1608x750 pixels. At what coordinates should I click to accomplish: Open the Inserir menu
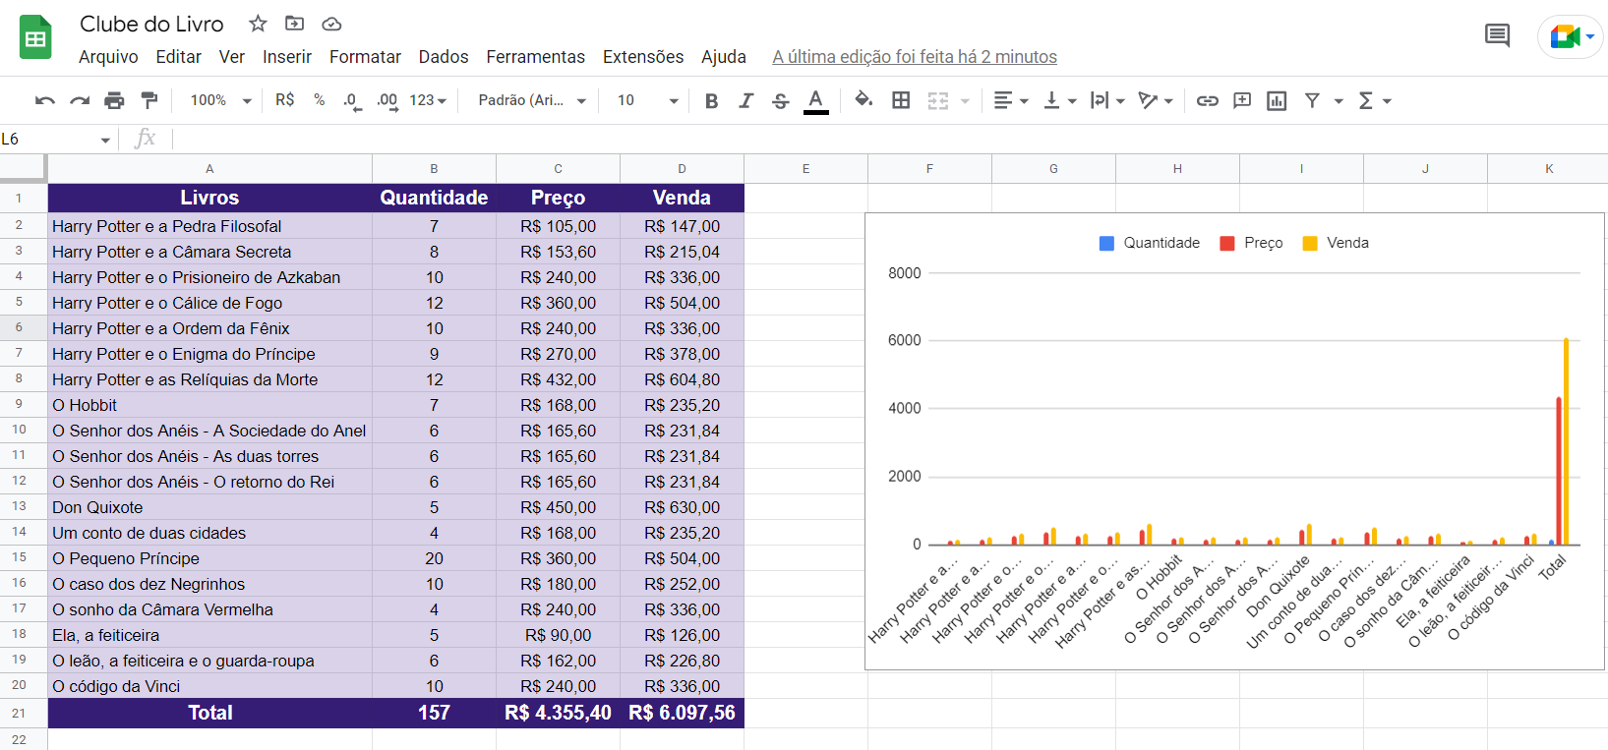point(287,57)
